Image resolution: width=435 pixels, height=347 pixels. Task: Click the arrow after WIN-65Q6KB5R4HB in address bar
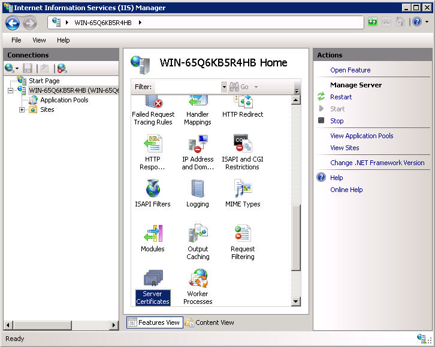(140, 22)
